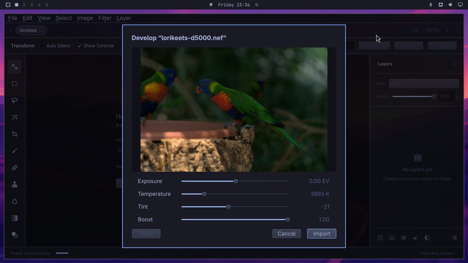
Task: Select the Magic Wand tool
Action: coord(14,117)
